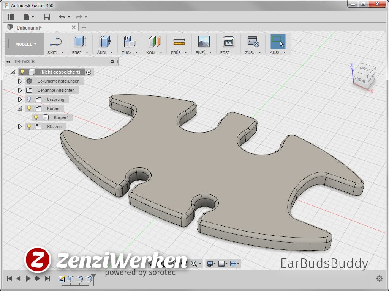
Task: Undo the last action
Action: 62,17
